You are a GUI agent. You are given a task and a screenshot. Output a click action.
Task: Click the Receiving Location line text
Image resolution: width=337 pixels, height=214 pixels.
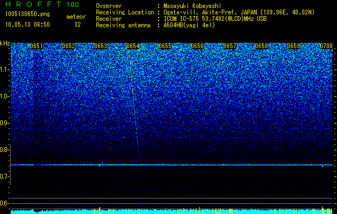pos(205,12)
